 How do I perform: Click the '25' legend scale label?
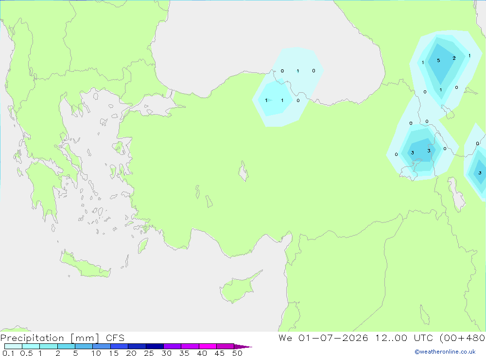click(x=149, y=353)
